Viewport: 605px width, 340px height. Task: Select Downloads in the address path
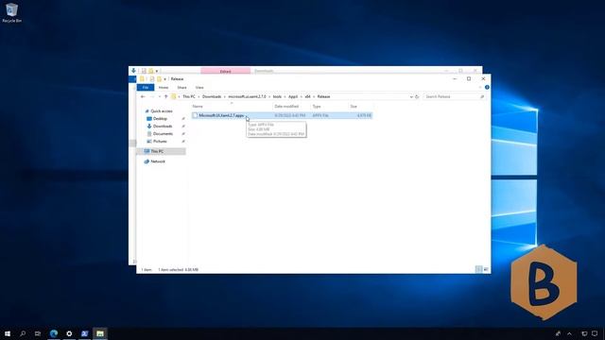coord(212,96)
